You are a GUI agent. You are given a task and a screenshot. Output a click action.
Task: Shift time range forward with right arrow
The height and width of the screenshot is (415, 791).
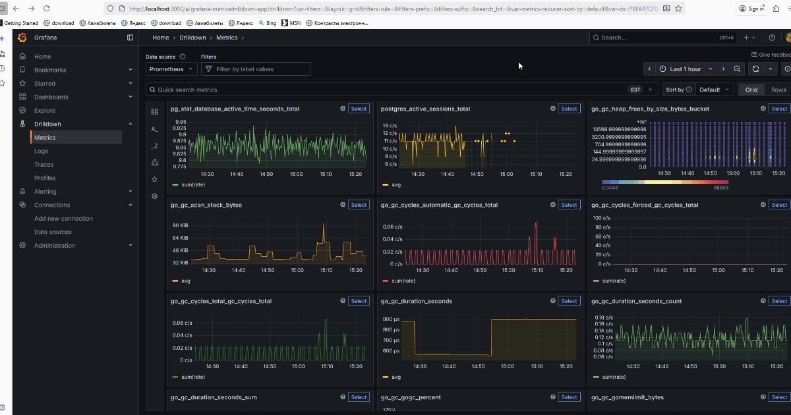point(723,69)
